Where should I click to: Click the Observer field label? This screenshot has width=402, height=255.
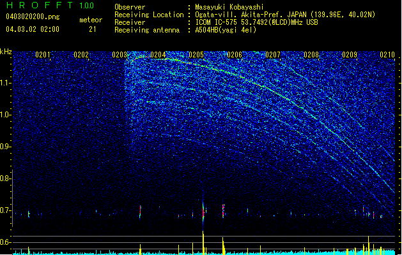(x=130, y=7)
